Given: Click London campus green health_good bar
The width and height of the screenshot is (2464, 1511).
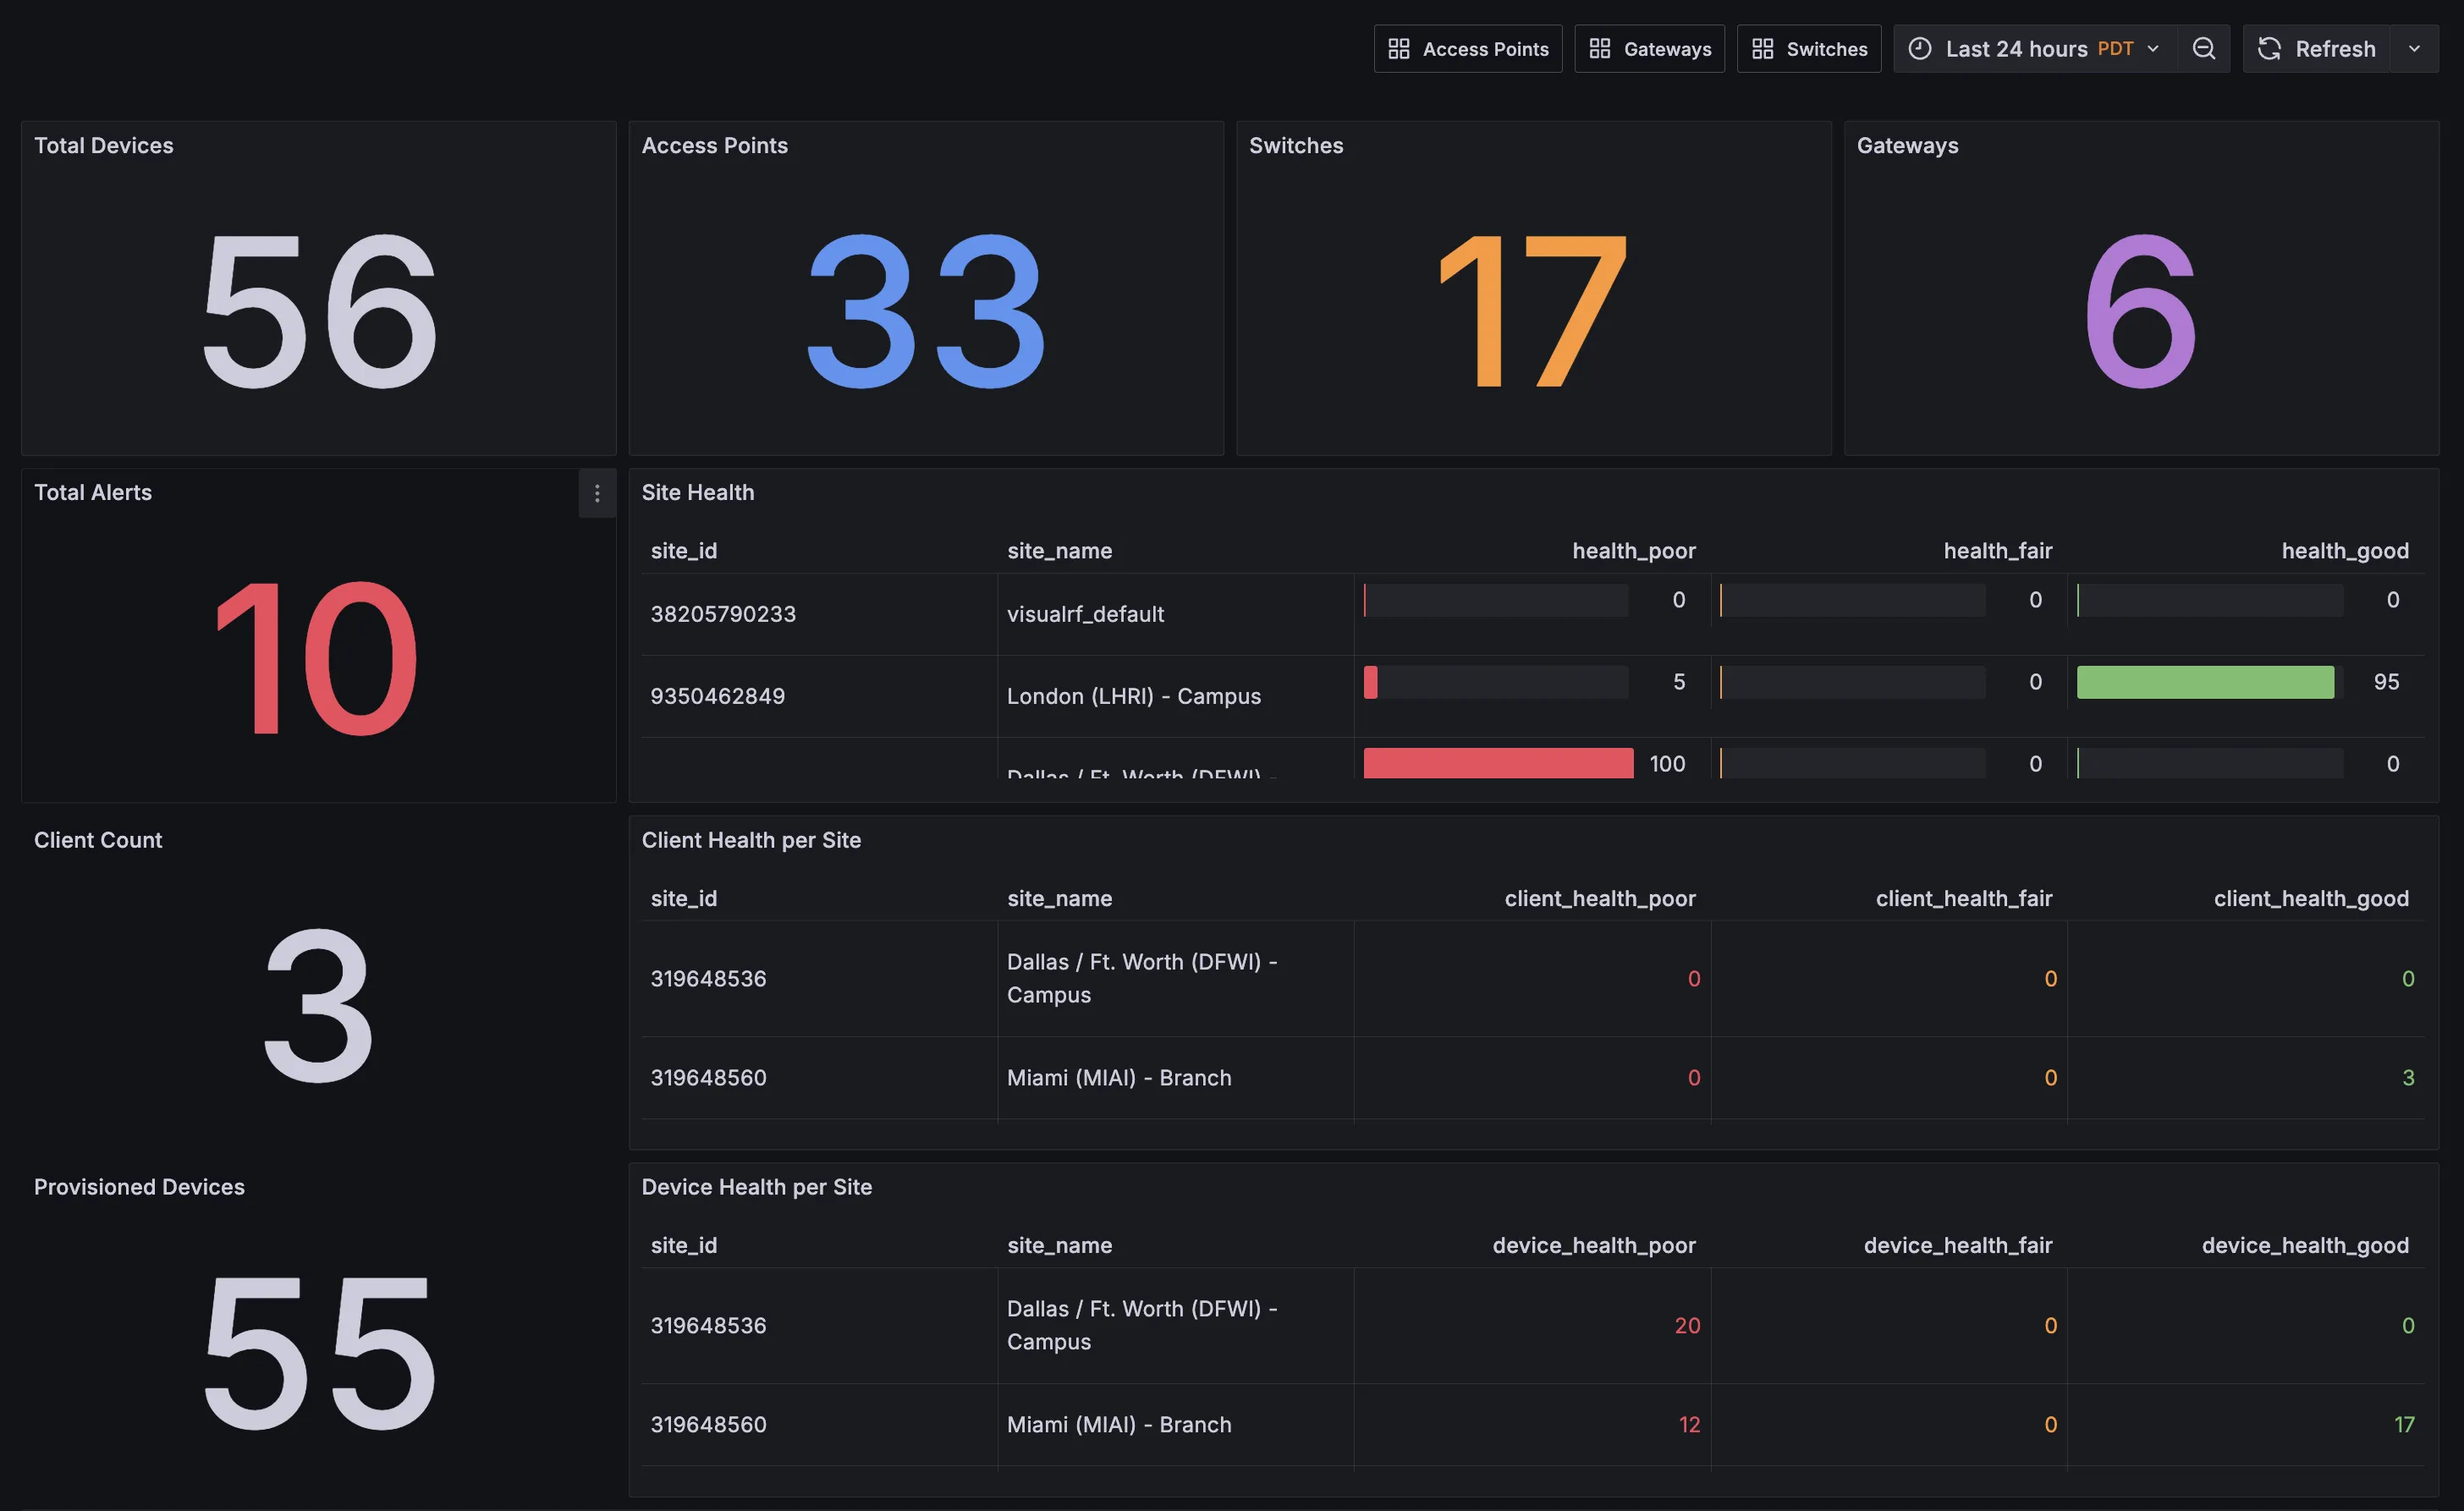Looking at the screenshot, I should click(2204, 682).
